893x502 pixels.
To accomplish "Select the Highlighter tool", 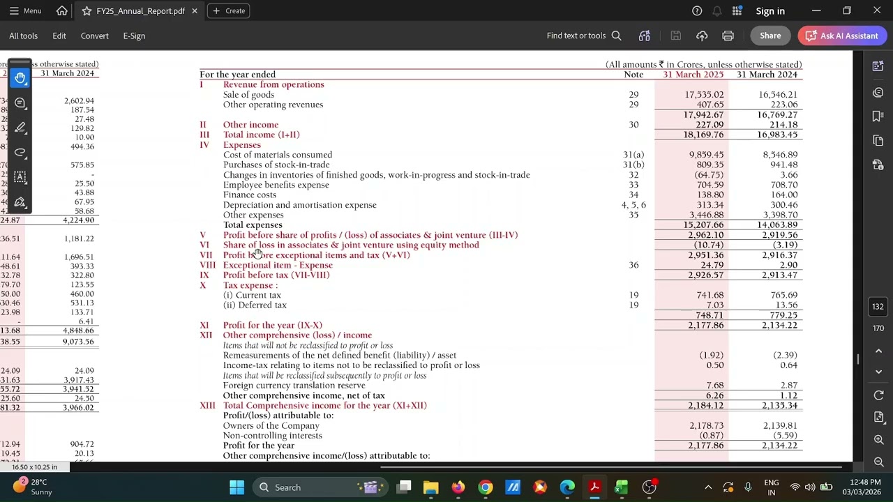I will (20, 128).
